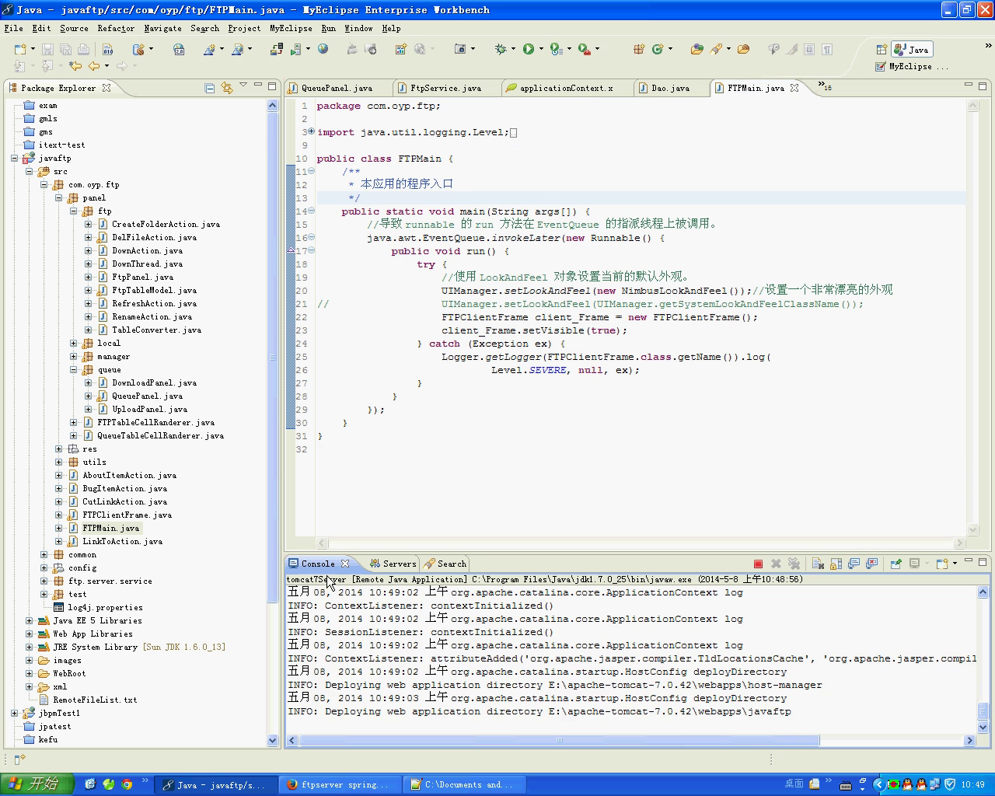995x796 pixels.
Task: Open Package Explorer view menu triangle
Action: (243, 86)
